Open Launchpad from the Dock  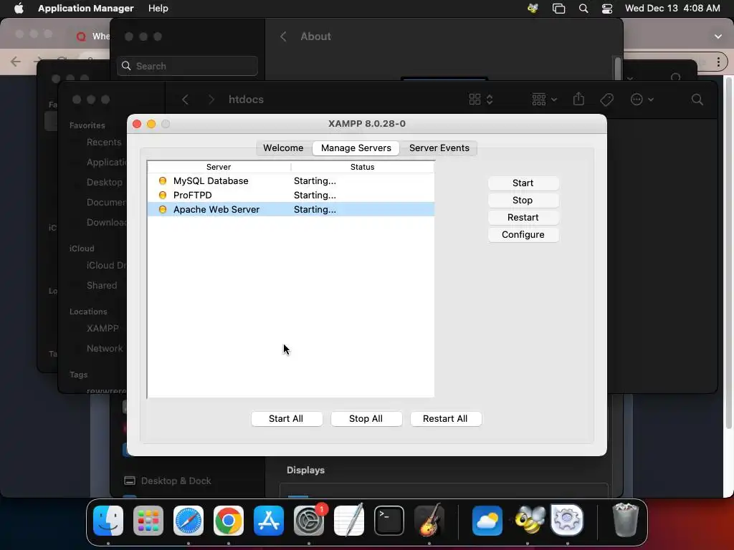coord(148,521)
